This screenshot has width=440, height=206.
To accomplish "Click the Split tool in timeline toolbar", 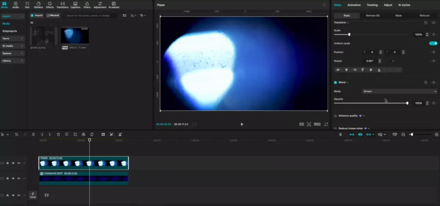I will click(34, 134).
